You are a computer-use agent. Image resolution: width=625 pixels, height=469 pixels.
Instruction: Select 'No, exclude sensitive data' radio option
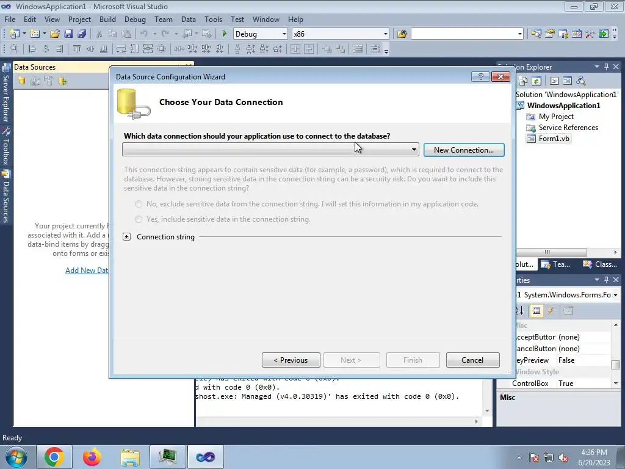coord(139,204)
